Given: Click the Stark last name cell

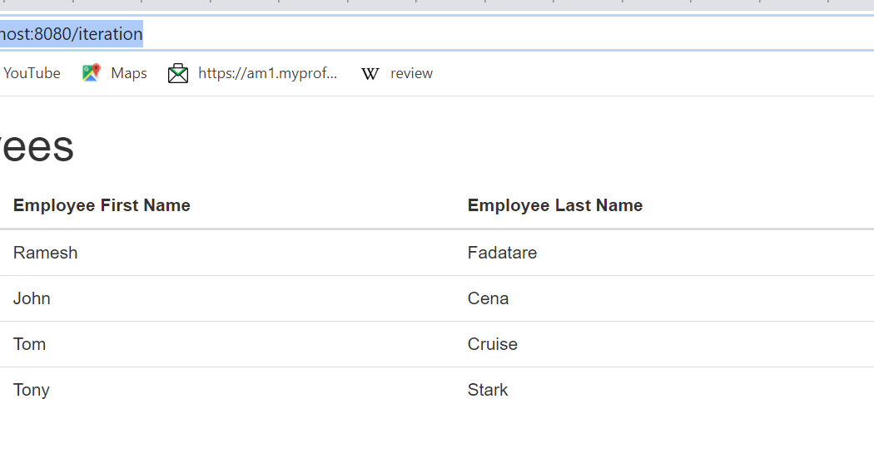Looking at the screenshot, I should pyautogui.click(x=487, y=390).
